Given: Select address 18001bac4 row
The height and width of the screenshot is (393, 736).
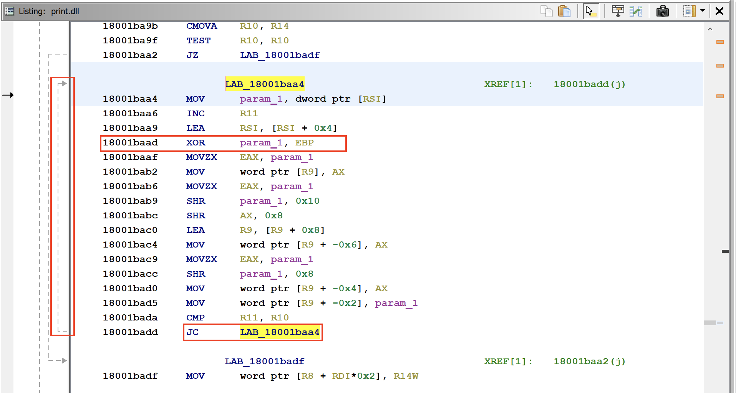Looking at the screenshot, I should click(x=130, y=244).
